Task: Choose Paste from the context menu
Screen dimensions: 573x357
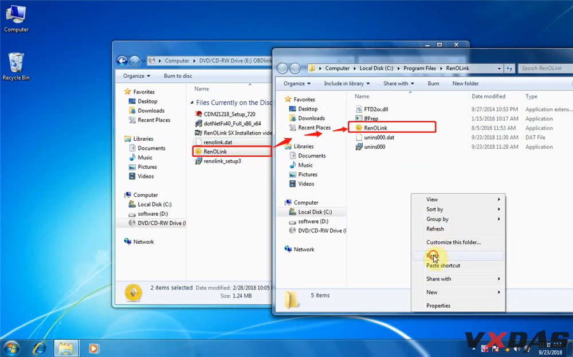Action: click(x=458, y=256)
